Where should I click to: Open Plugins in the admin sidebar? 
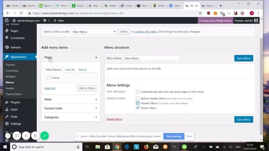pyautogui.click(x=15, y=102)
